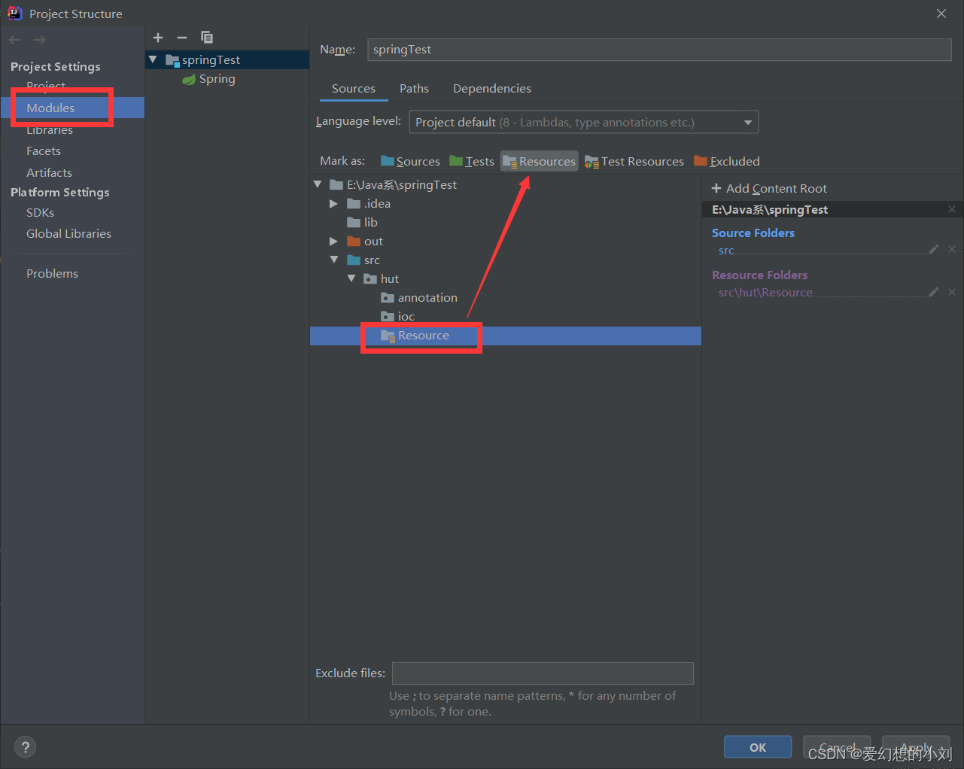Open Global Libraries settings
Viewport: 964px width, 769px height.
(x=68, y=234)
